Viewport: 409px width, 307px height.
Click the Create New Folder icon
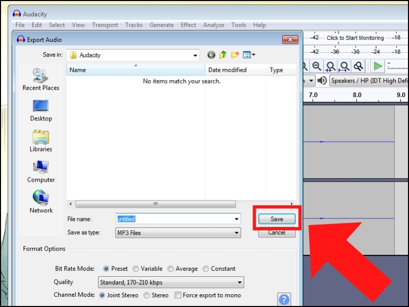coord(234,55)
